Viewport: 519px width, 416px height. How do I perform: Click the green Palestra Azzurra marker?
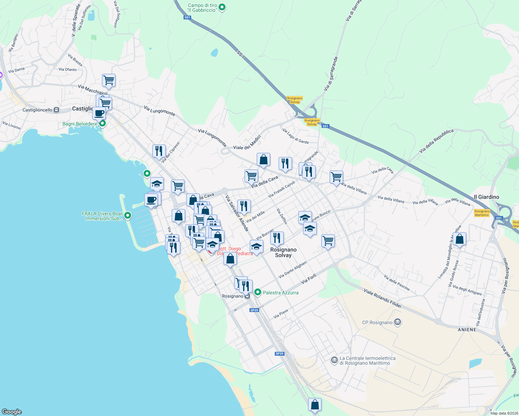pos(258,292)
